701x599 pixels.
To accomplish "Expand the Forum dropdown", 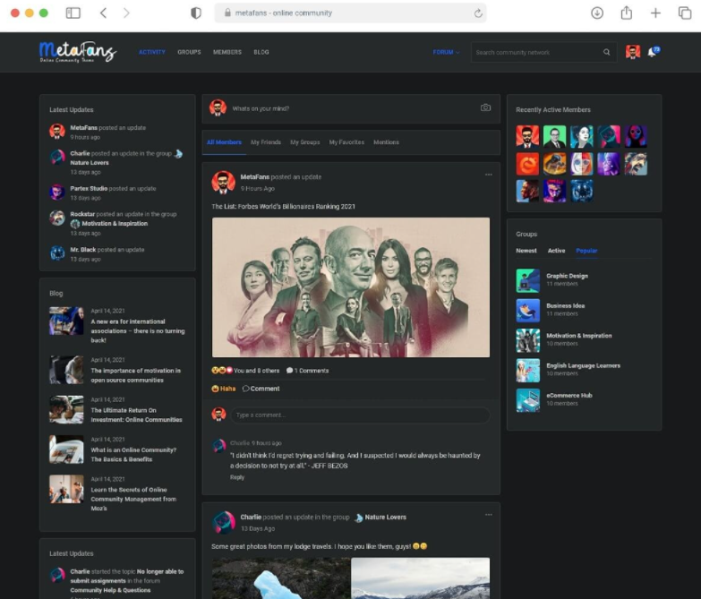I will [446, 52].
